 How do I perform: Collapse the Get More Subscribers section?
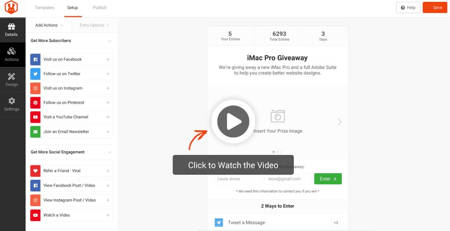tap(109, 41)
